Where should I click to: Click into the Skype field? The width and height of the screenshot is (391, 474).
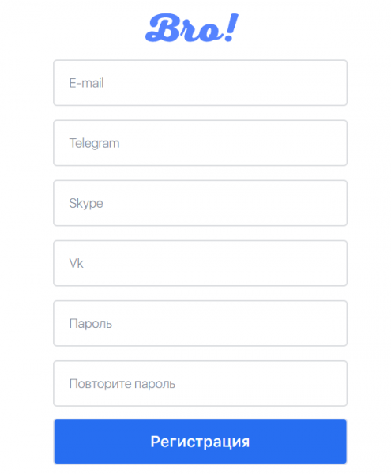pos(200,203)
